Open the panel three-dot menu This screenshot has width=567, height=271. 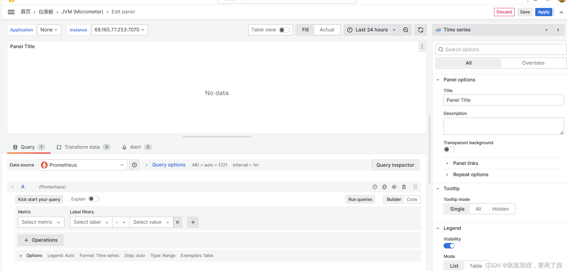point(422,47)
